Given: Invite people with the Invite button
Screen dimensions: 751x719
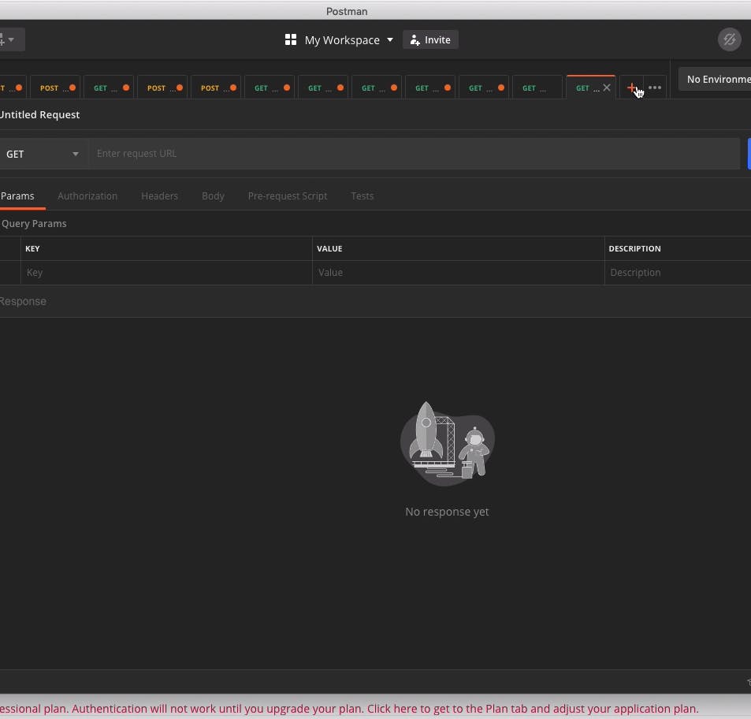Looking at the screenshot, I should pyautogui.click(x=430, y=39).
